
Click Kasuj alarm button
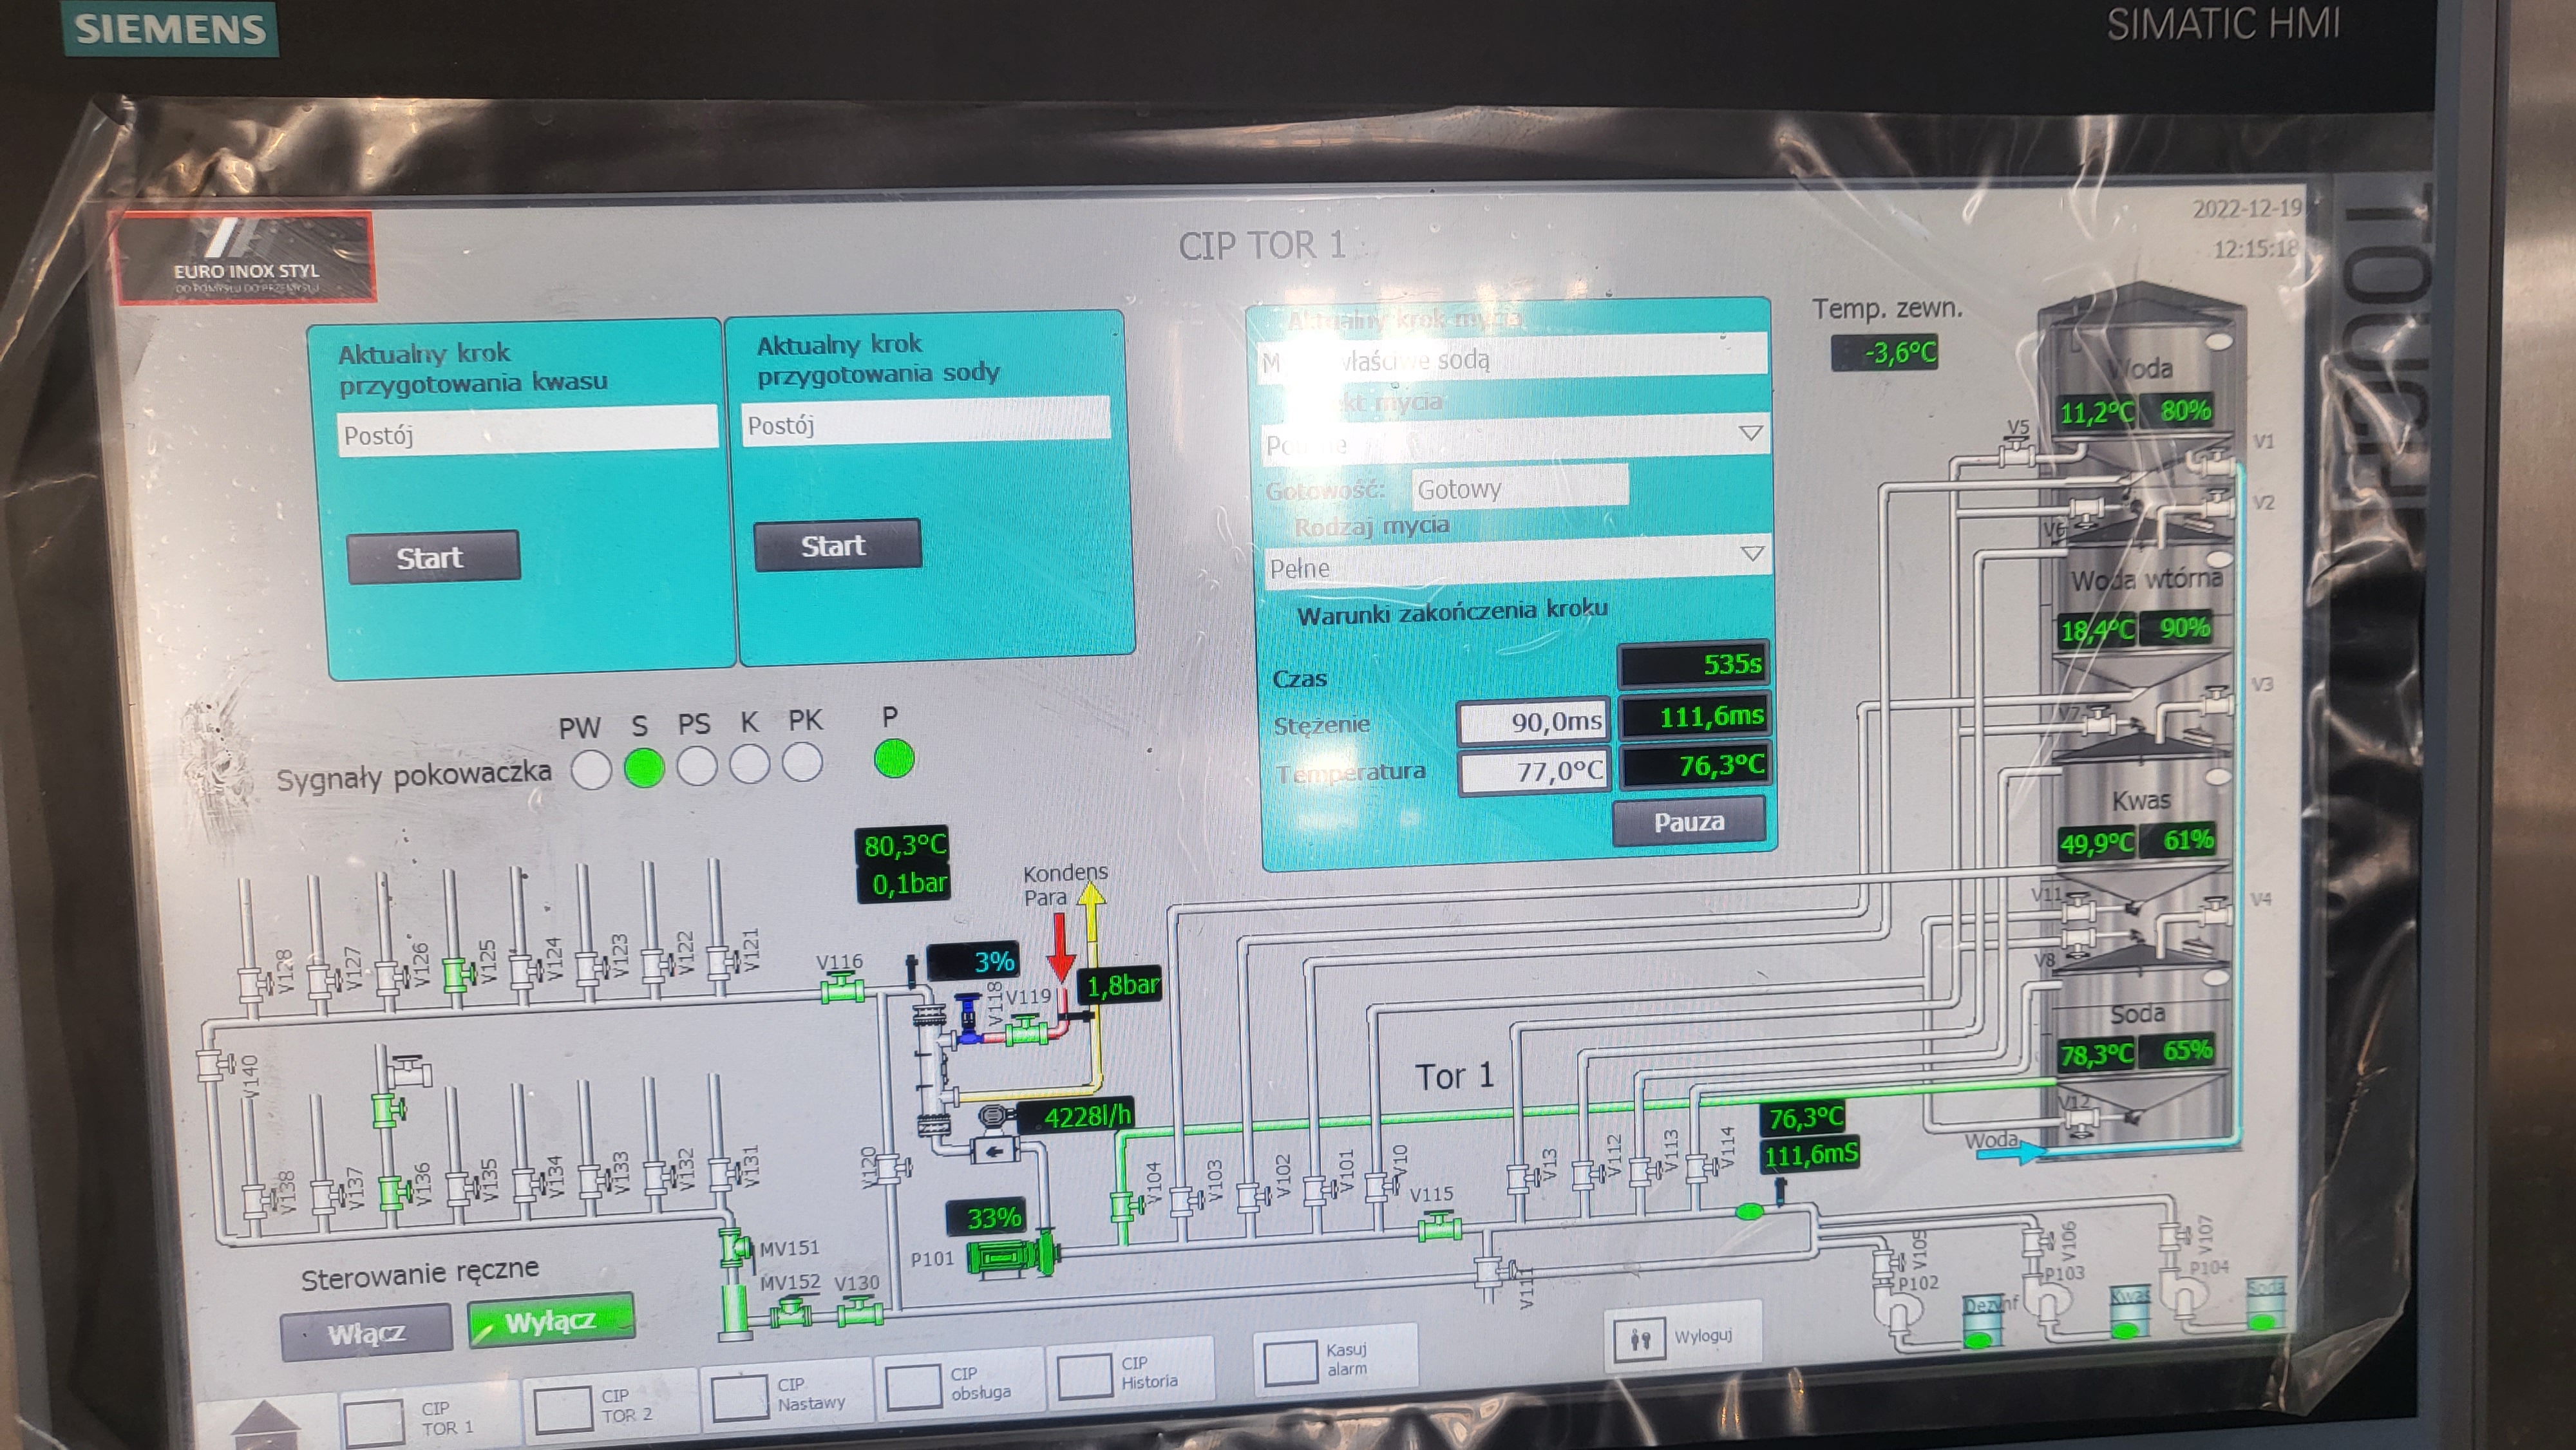coord(1335,1358)
